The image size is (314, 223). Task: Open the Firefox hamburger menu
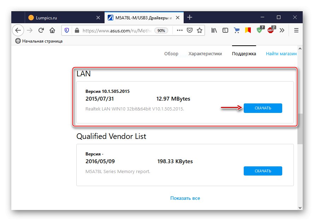(x=296, y=30)
